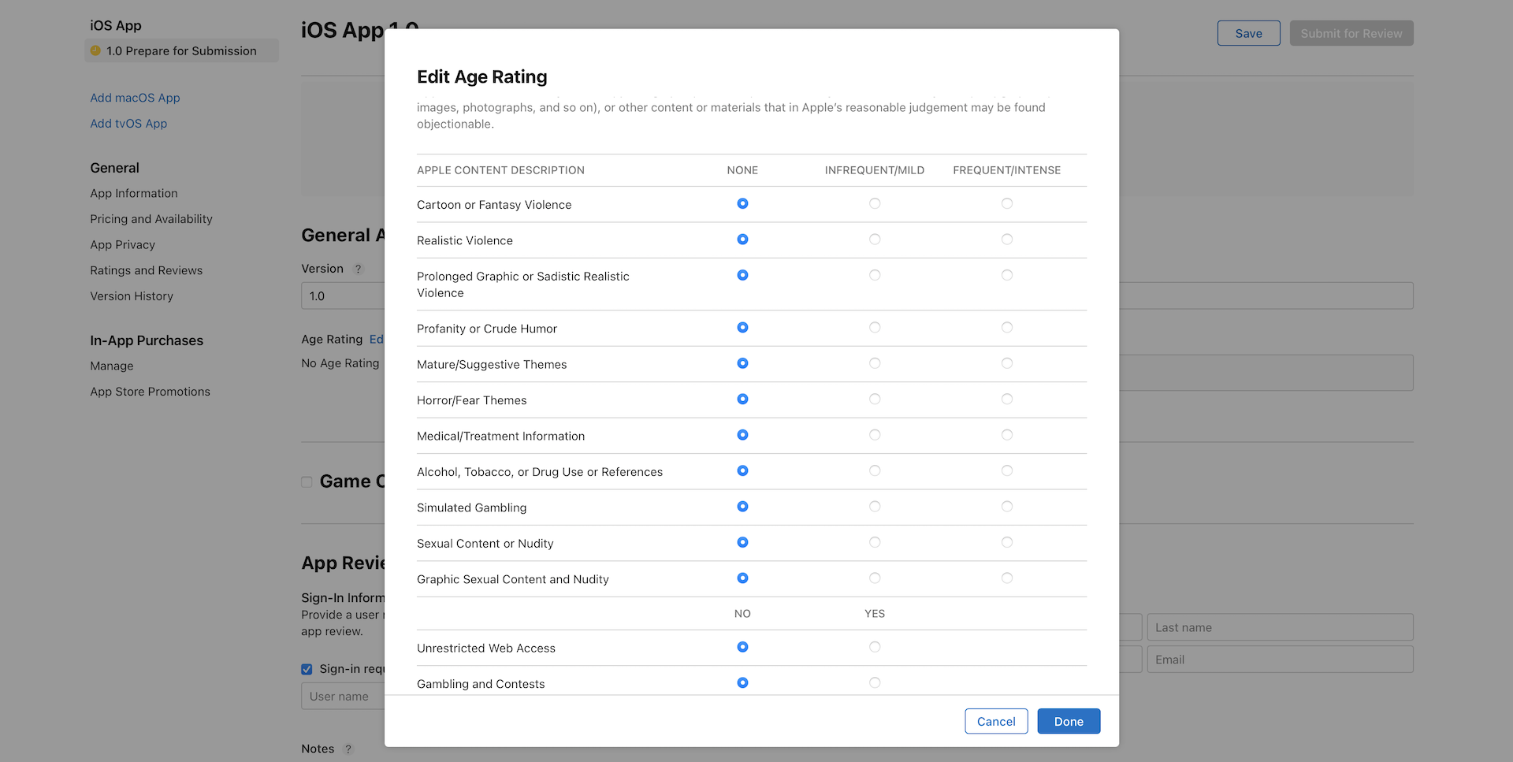Choose Infrequent/Mild for Sexual Content or Nudity
The width and height of the screenshot is (1513, 762).
pyautogui.click(x=875, y=542)
